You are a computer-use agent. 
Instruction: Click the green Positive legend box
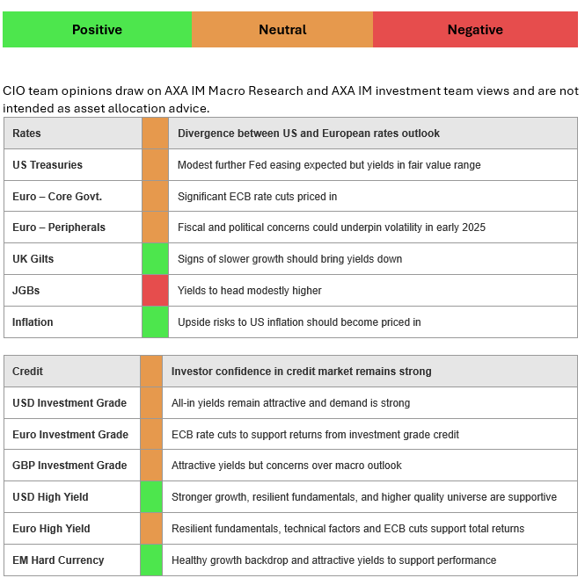(x=97, y=30)
